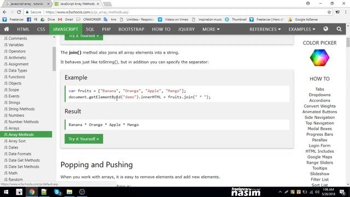Open Freelancer bookmark
The width and height of the screenshot is (350, 197).
click(x=13, y=20)
